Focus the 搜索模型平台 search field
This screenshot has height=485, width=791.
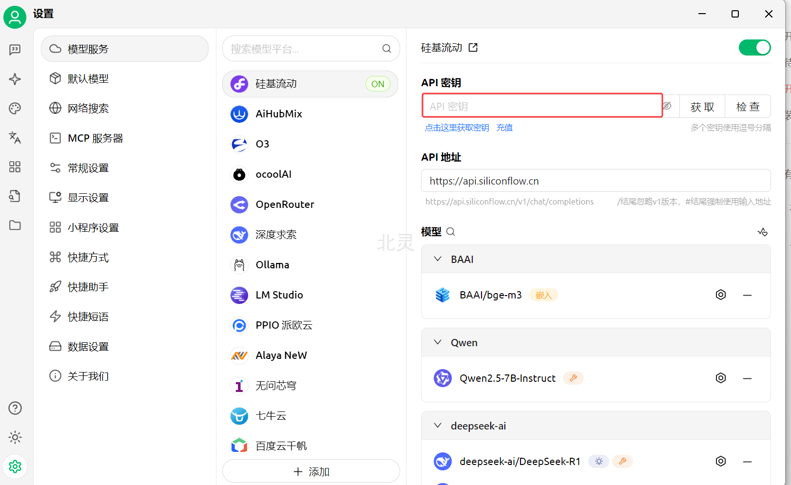tap(311, 49)
